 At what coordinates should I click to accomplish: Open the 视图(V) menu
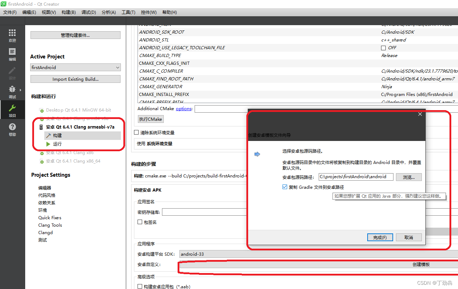click(49, 12)
